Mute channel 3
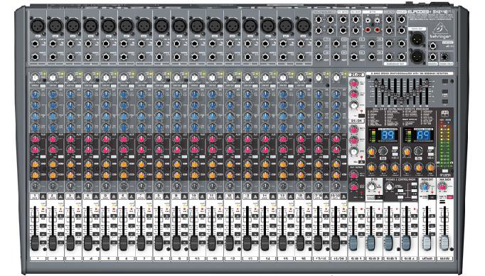 (x=78, y=196)
